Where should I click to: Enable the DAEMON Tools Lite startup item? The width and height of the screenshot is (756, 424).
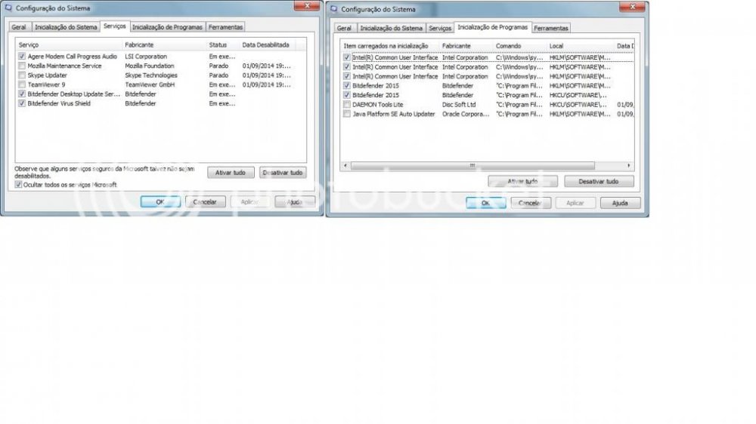coord(347,105)
